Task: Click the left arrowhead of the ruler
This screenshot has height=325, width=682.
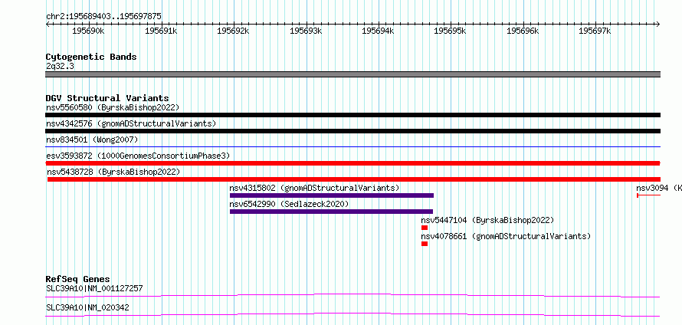Action: 48,24
